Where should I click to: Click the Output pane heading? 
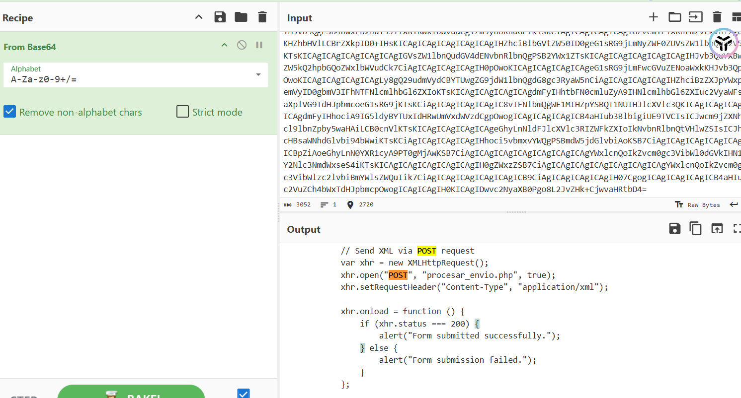pos(304,229)
